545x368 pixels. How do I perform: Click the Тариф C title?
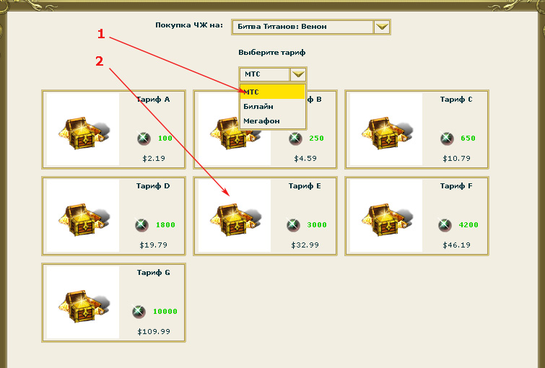coord(456,100)
